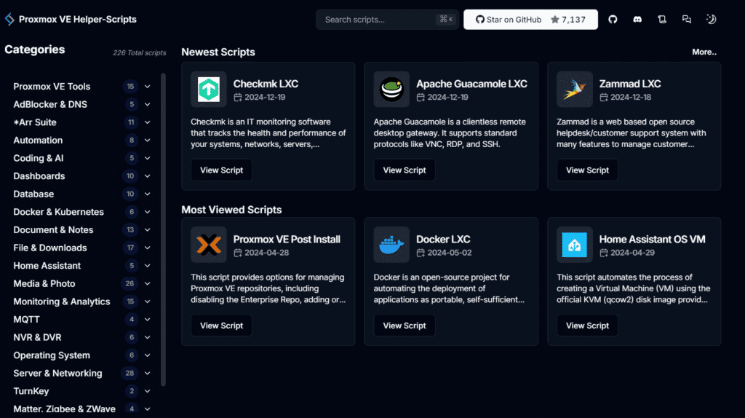Click the Zammad LXC title text

(x=630, y=84)
